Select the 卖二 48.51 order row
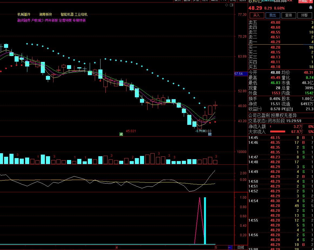This screenshot has height=250, width=314. 281,37
